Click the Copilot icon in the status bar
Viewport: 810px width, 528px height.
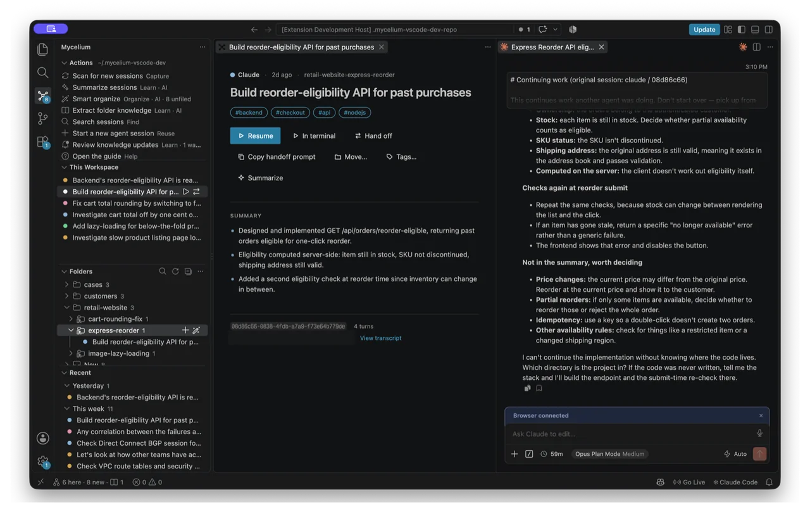[x=660, y=482]
